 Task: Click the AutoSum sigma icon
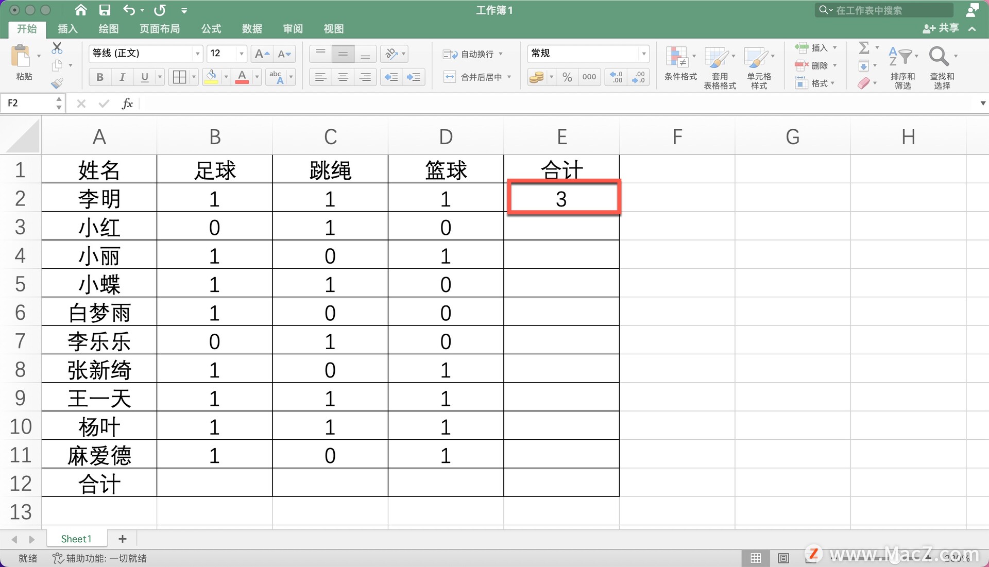coord(864,48)
